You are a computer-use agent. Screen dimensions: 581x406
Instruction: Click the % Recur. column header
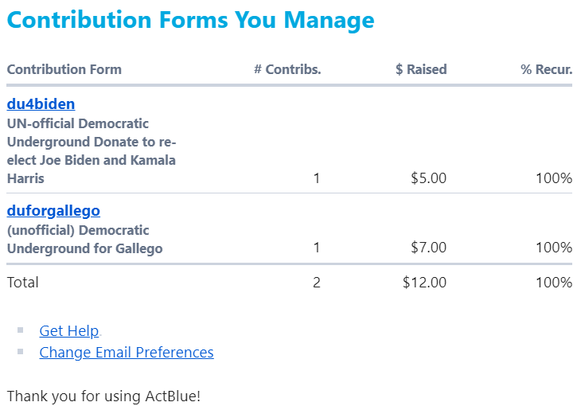(x=546, y=69)
